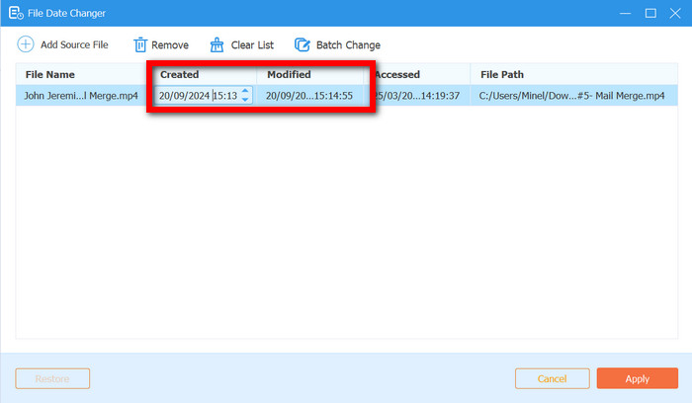692x403 pixels.
Task: Click the Apply button
Action: click(638, 378)
